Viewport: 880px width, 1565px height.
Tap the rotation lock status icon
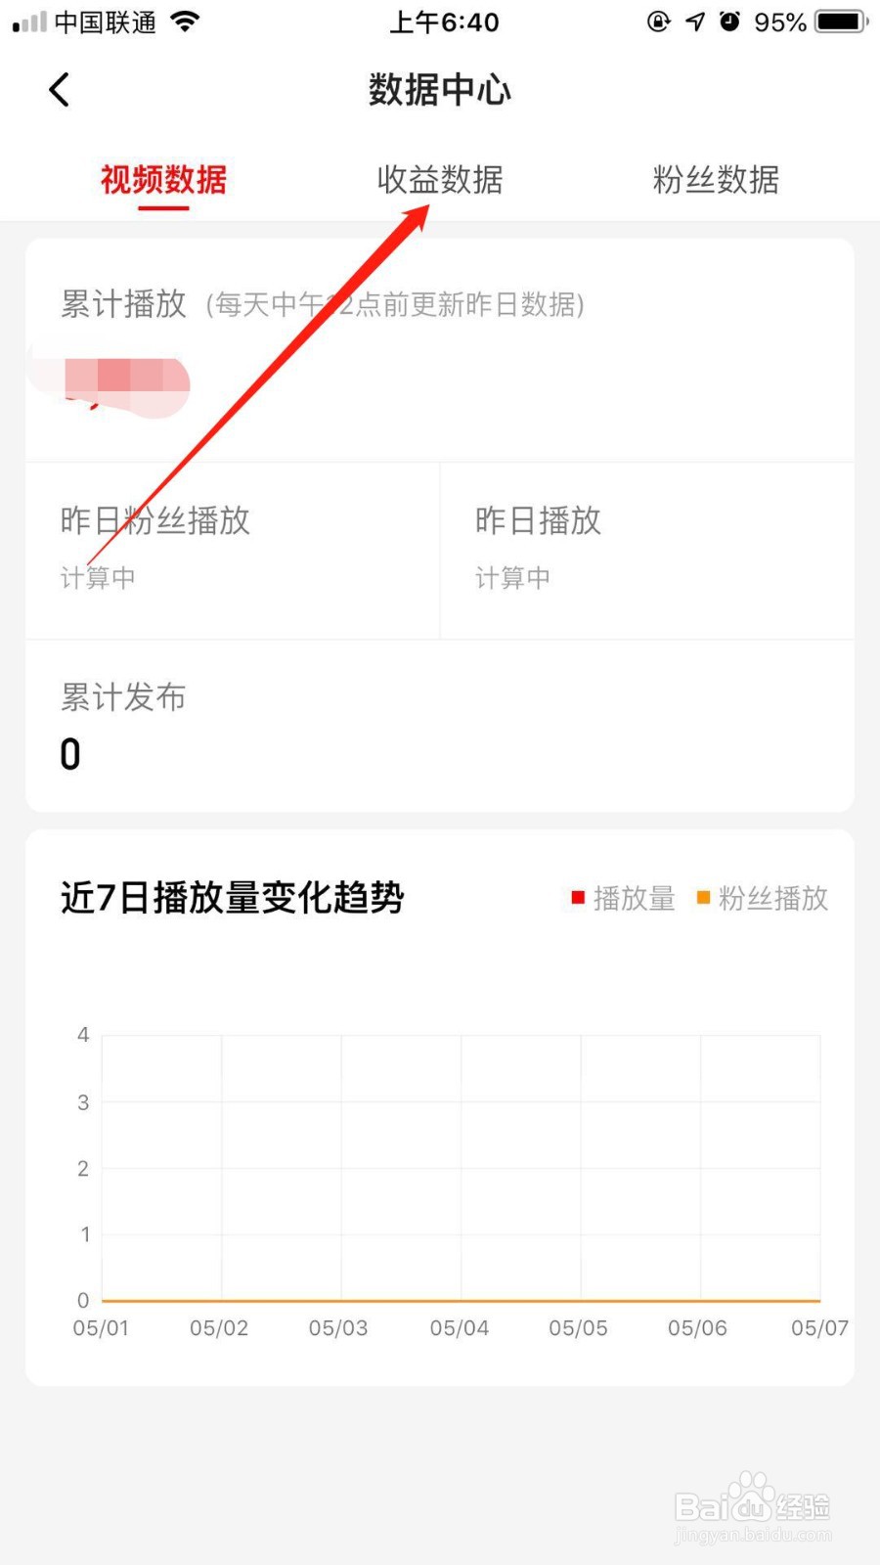click(658, 22)
